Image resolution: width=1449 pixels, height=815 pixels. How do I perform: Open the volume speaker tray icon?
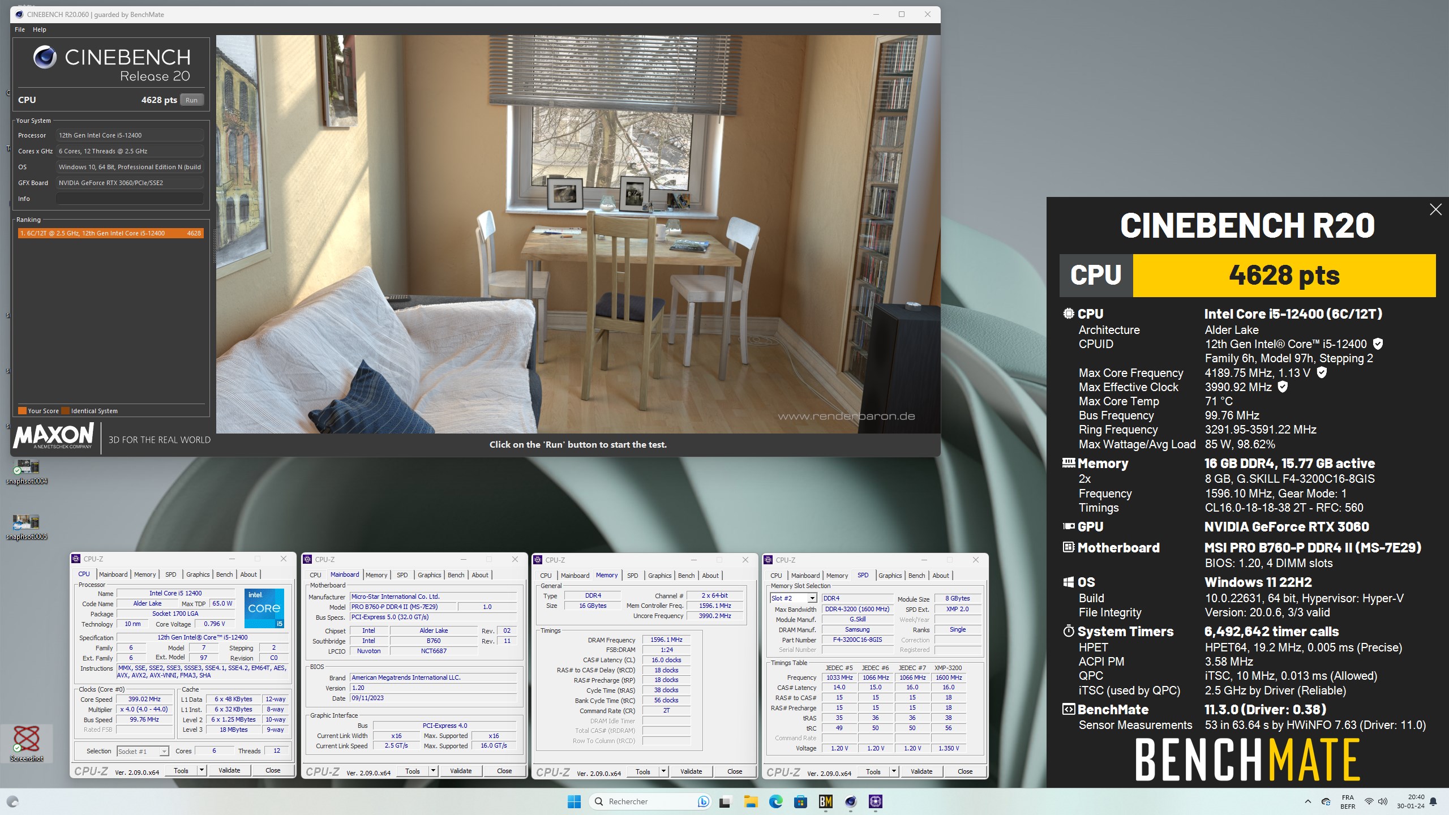[x=1383, y=801]
